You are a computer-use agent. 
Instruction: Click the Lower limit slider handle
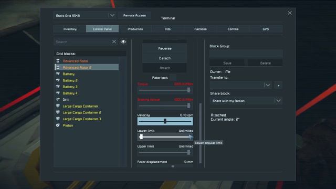pyautogui.click(x=141, y=136)
